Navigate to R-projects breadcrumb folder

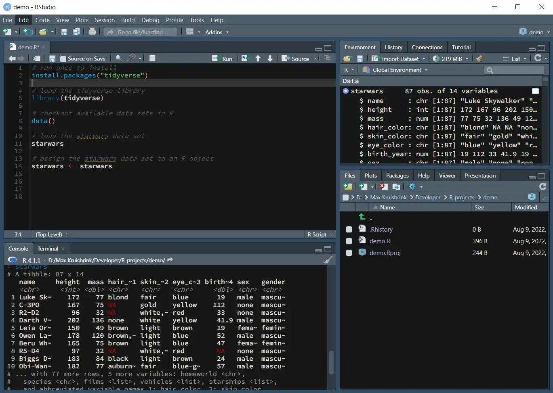pos(462,197)
